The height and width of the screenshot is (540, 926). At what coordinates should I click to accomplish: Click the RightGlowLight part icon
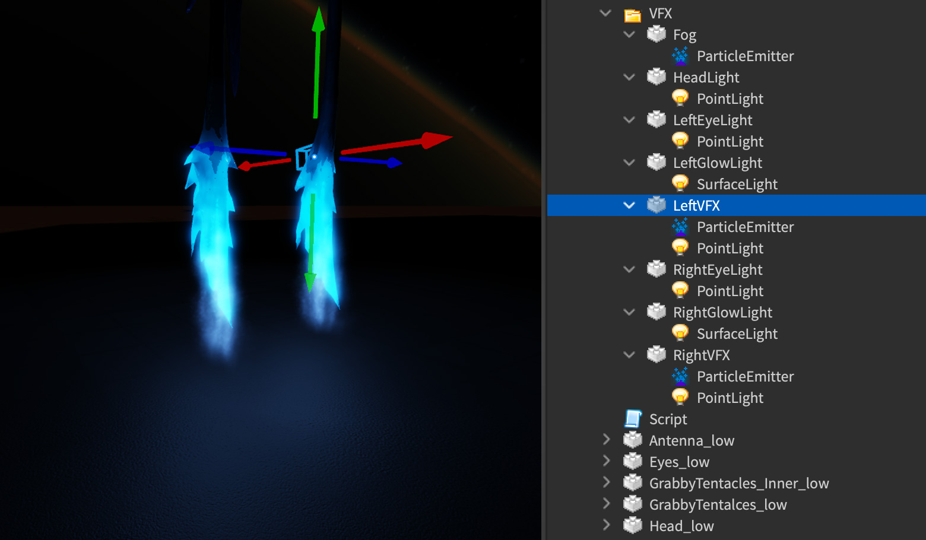pyautogui.click(x=657, y=312)
